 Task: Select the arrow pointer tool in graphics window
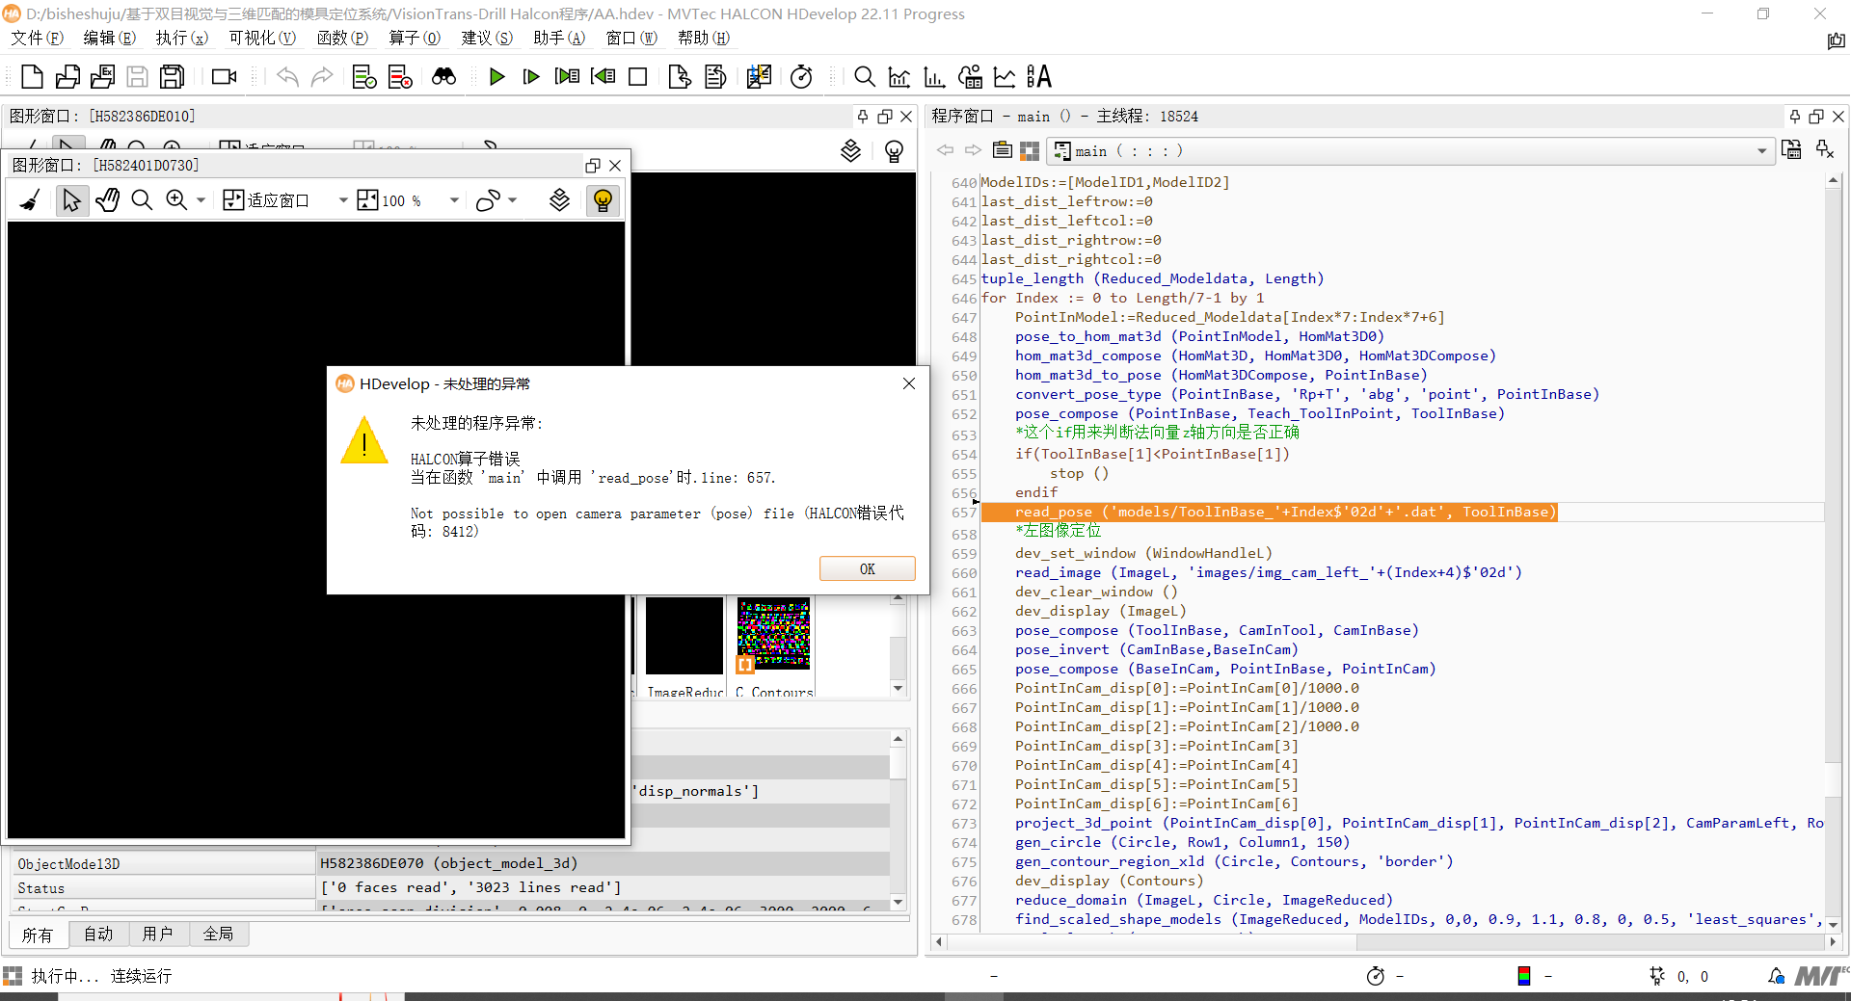[x=71, y=200]
